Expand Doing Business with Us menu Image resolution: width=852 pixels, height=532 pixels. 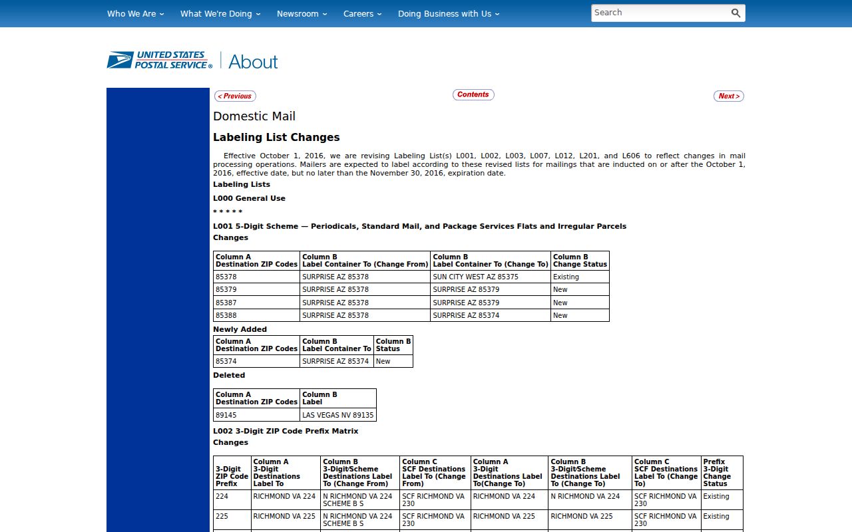click(x=449, y=13)
